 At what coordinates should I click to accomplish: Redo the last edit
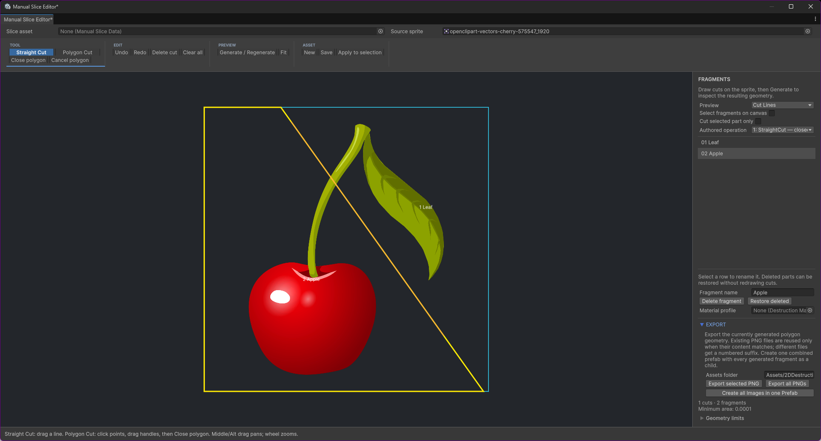pyautogui.click(x=140, y=53)
